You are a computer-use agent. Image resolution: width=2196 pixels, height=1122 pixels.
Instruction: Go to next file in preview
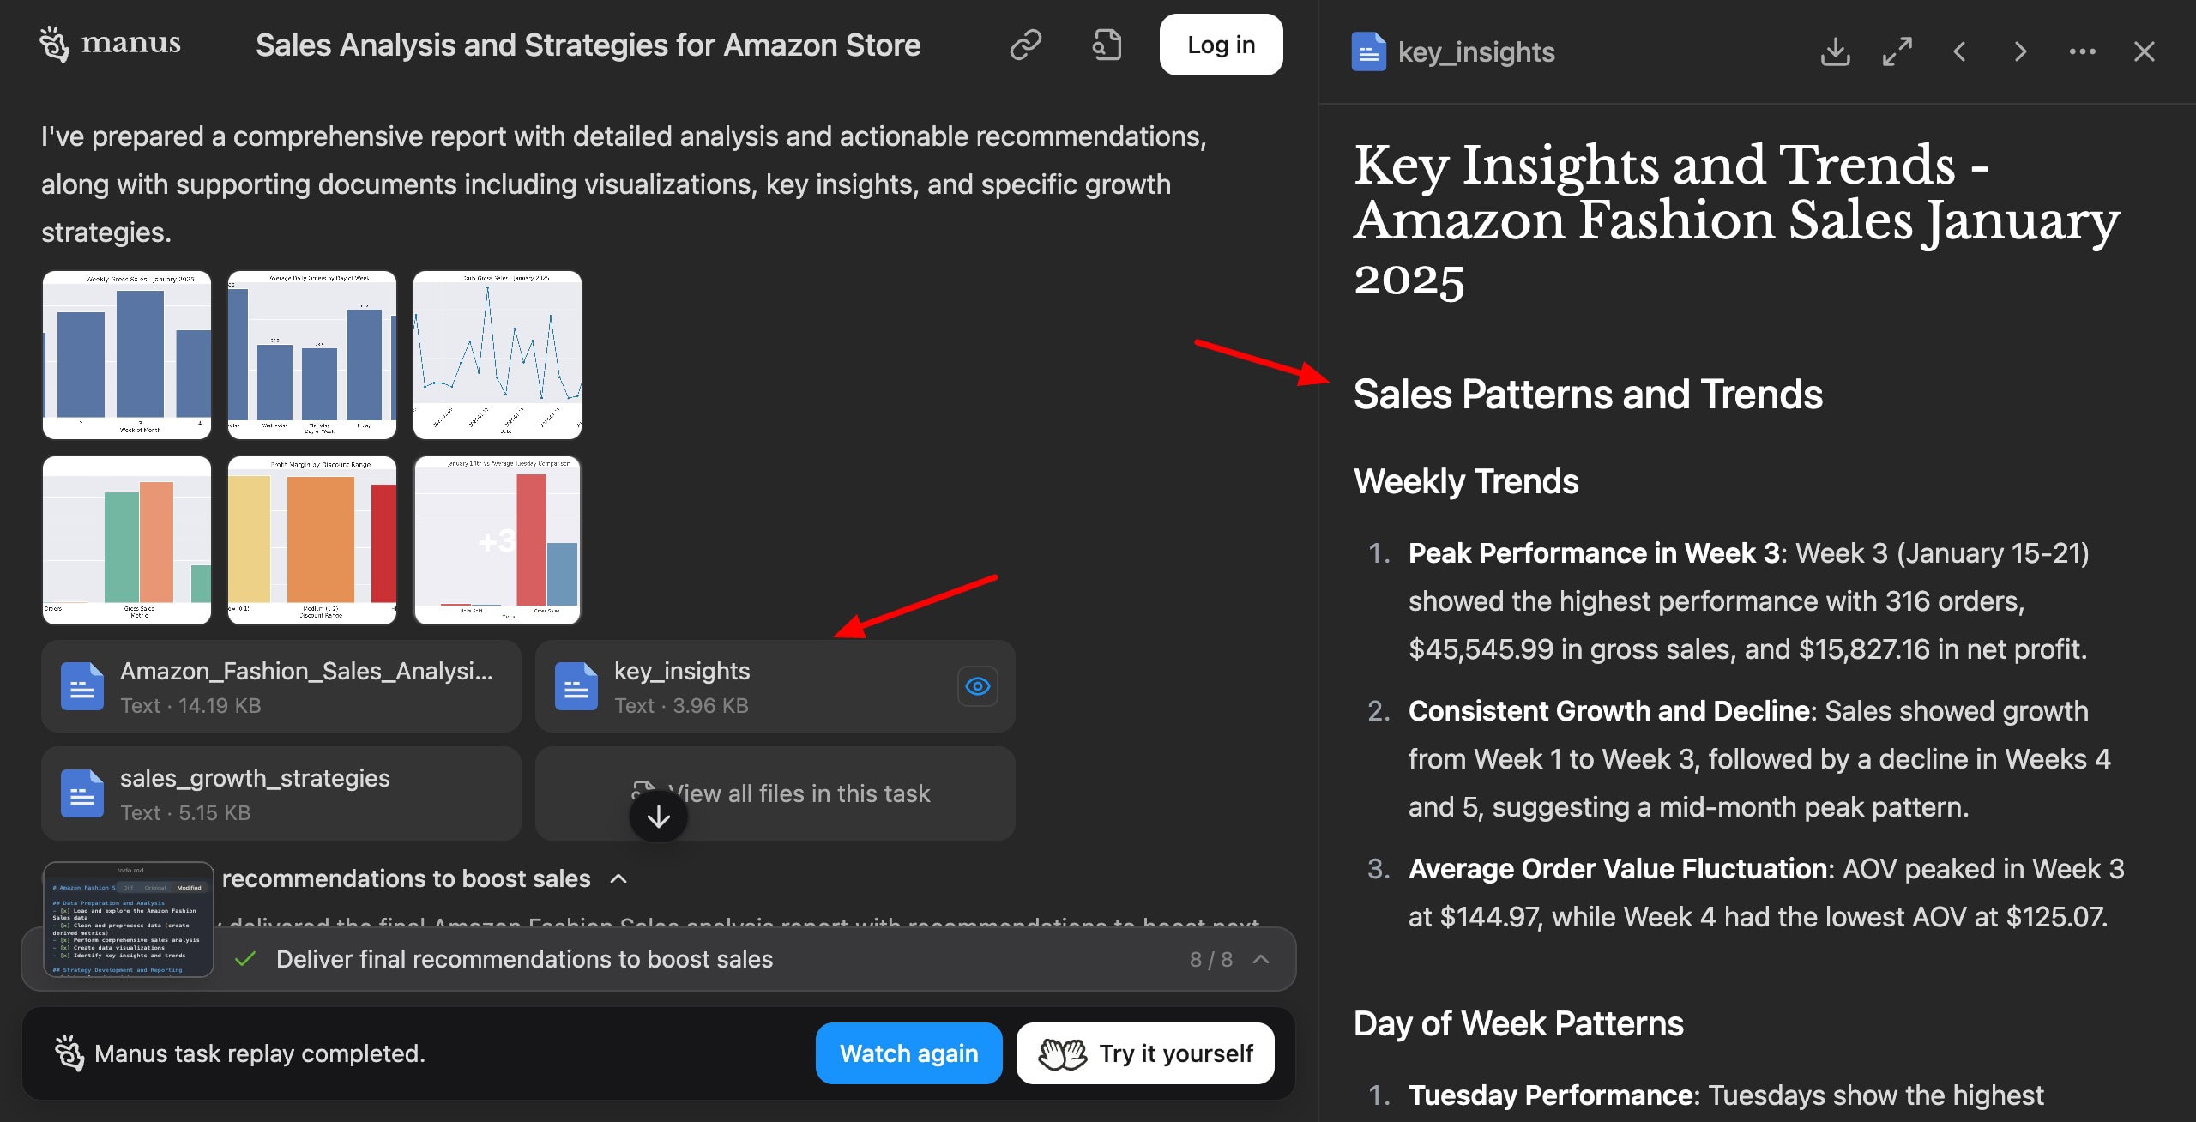click(x=2020, y=51)
